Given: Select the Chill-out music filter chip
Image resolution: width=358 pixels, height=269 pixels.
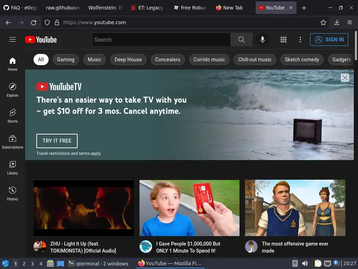Looking at the screenshot, I should coord(255,60).
